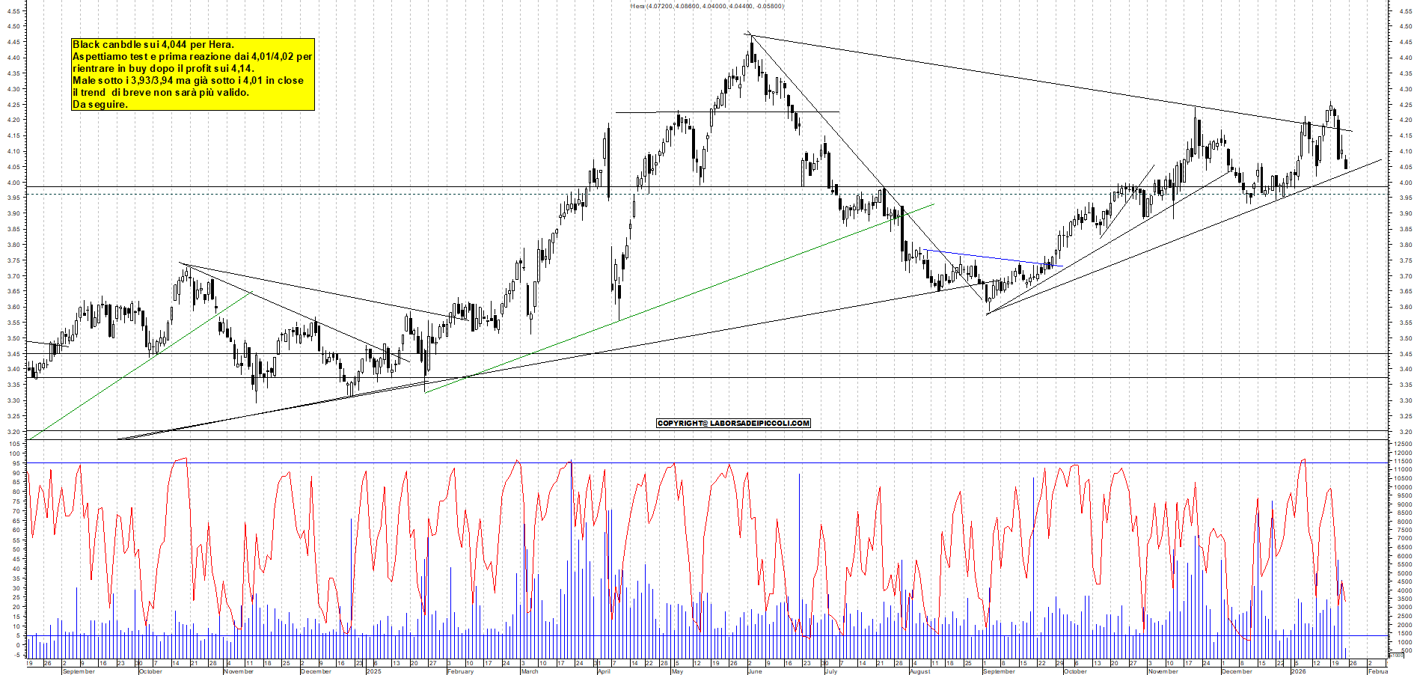Viewport: 1414px width, 675px height.
Task: Select the February month label
Action: 459,673
